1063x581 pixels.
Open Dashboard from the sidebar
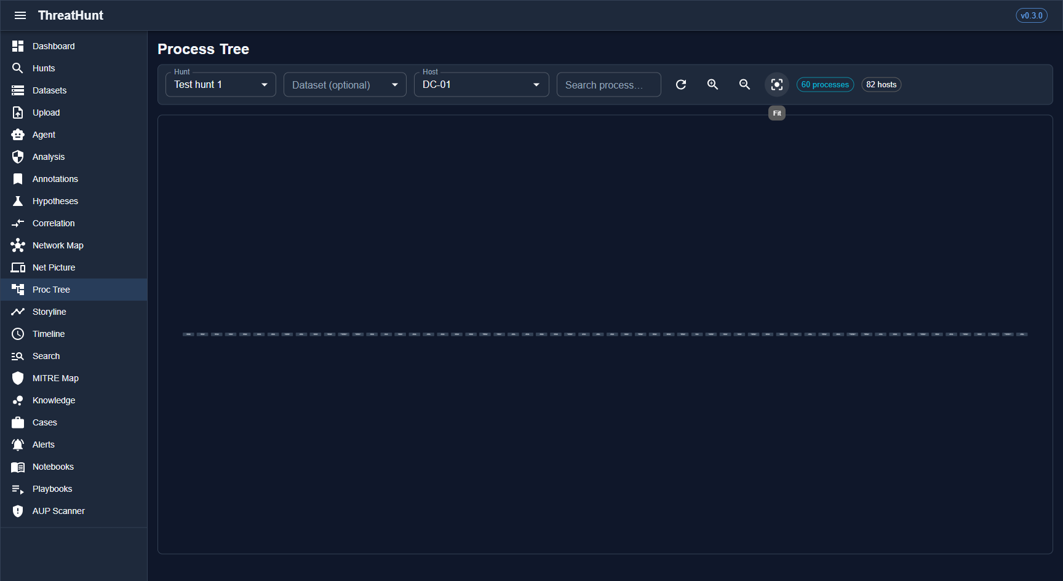click(x=74, y=46)
